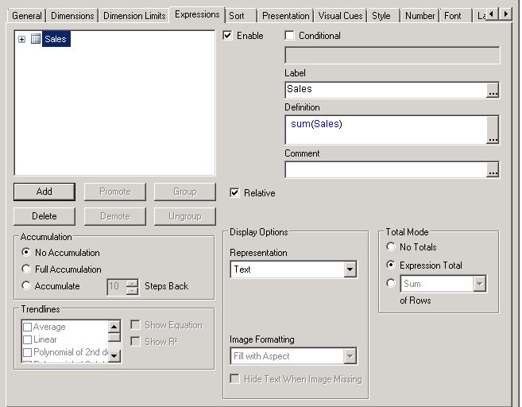Click the Conditional expression input field
The image size is (522, 407).
392,56
